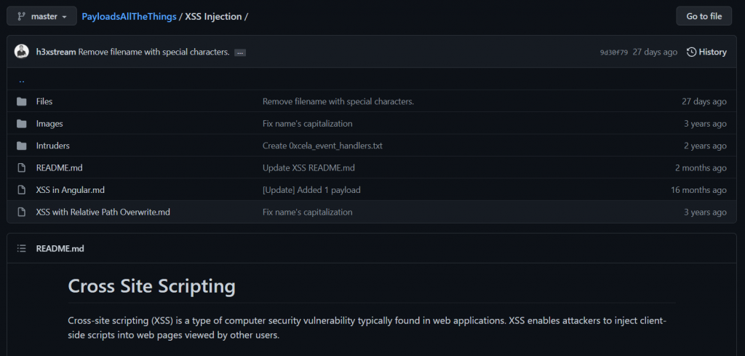745x356 pixels.
Task: Click the Images folder icon
Action: pos(21,124)
